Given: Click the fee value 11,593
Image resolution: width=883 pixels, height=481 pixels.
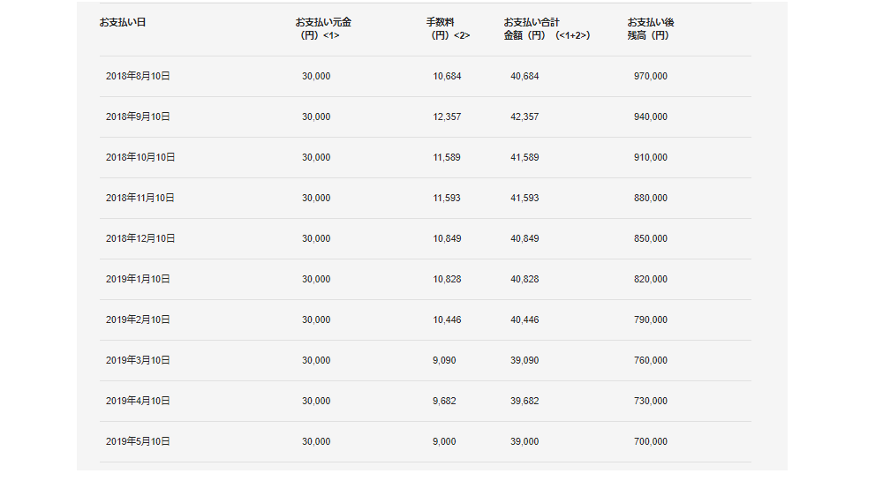Looking at the screenshot, I should click(447, 199).
